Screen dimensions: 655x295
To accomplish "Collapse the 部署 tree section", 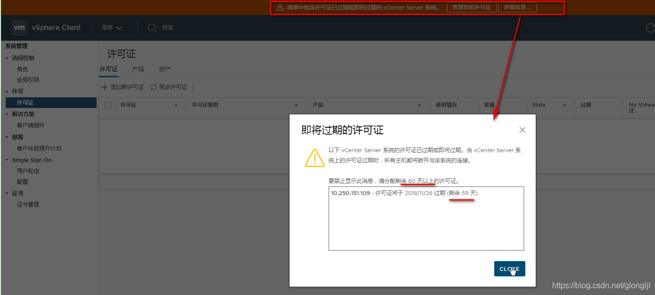I will pos(7,137).
